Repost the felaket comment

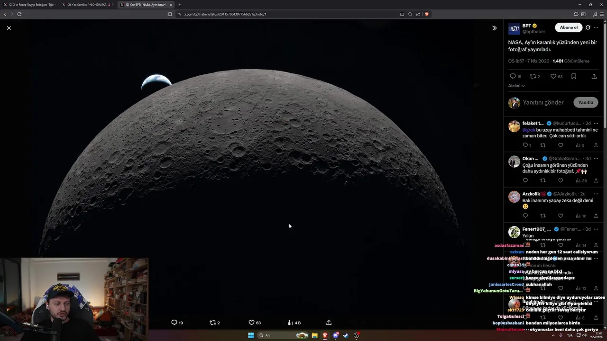[543, 145]
